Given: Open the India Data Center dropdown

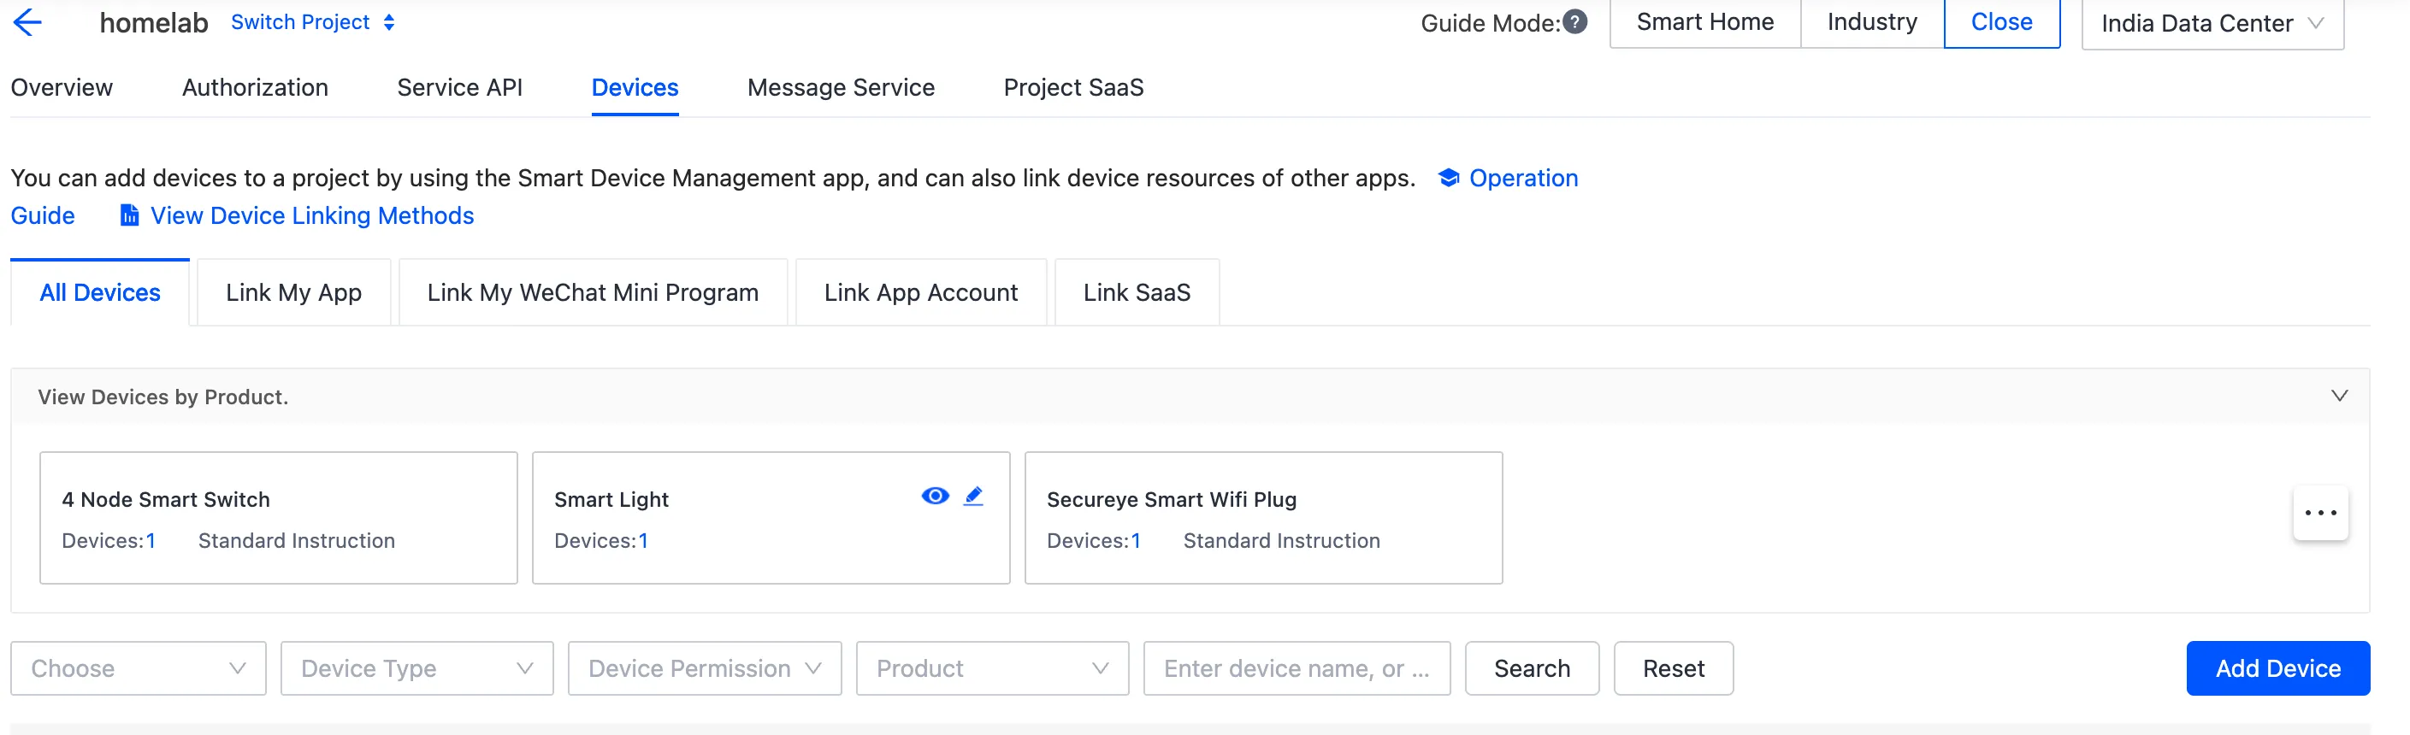Looking at the screenshot, I should click(2212, 23).
